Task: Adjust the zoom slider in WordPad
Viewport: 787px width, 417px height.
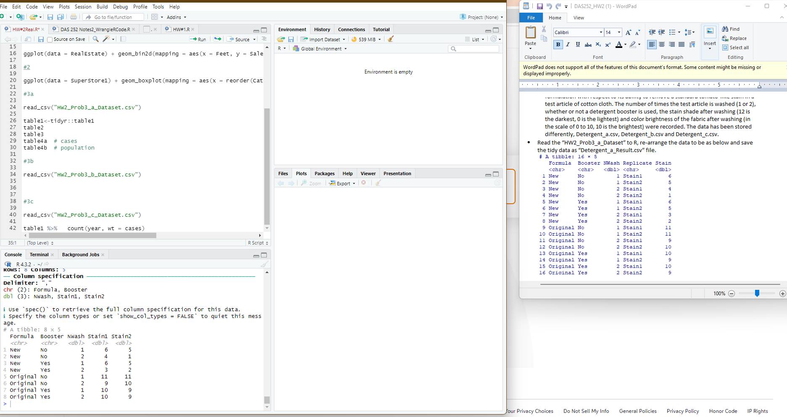Action: pos(757,294)
